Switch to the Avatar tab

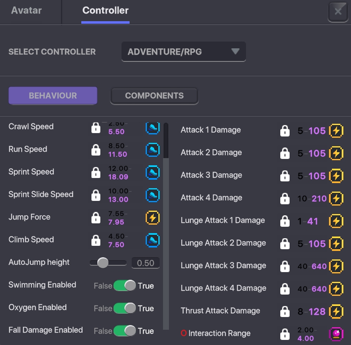coord(26,11)
